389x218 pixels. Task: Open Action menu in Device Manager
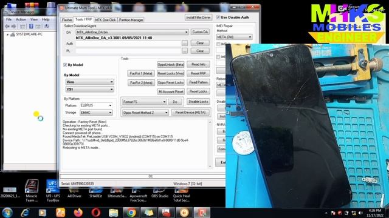coord(21,19)
